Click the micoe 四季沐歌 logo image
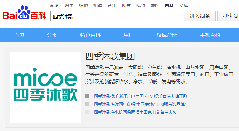This screenshot has height=131, width=239. click(45, 87)
